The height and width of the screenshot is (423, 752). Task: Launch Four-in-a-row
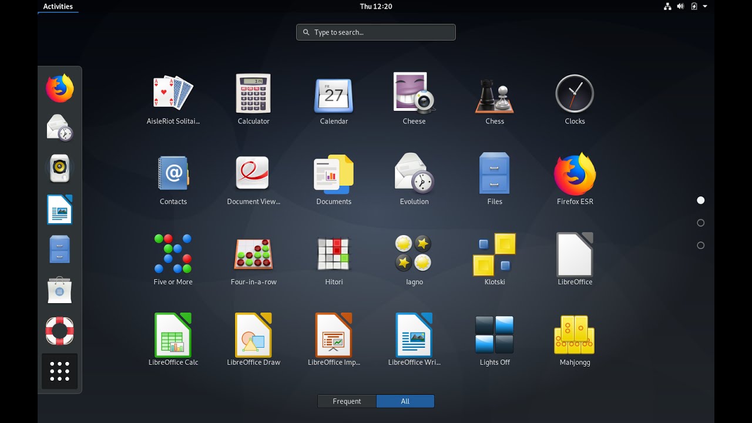(253, 254)
